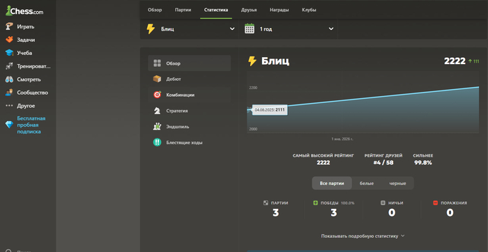
Task: Open the Друзья tab
Action: point(249,10)
